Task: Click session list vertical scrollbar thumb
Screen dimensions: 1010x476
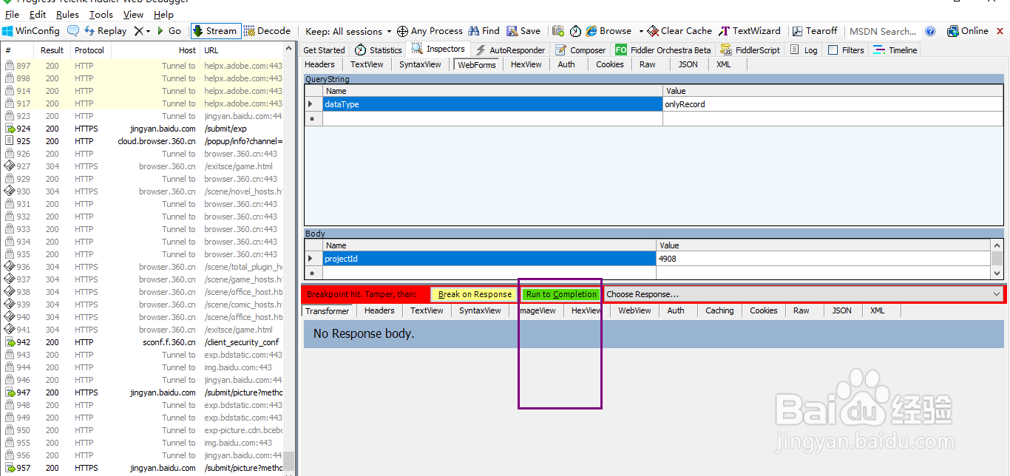Action: click(289, 461)
